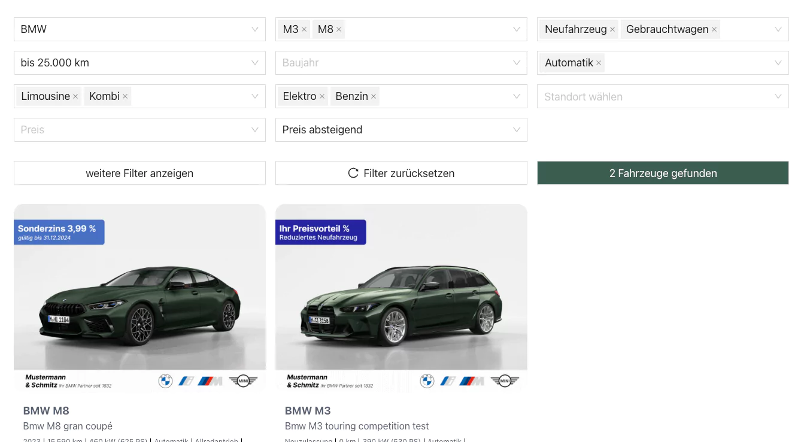The height and width of the screenshot is (442, 810).
Task: Expand the Baujahr dropdown
Action: (x=401, y=63)
